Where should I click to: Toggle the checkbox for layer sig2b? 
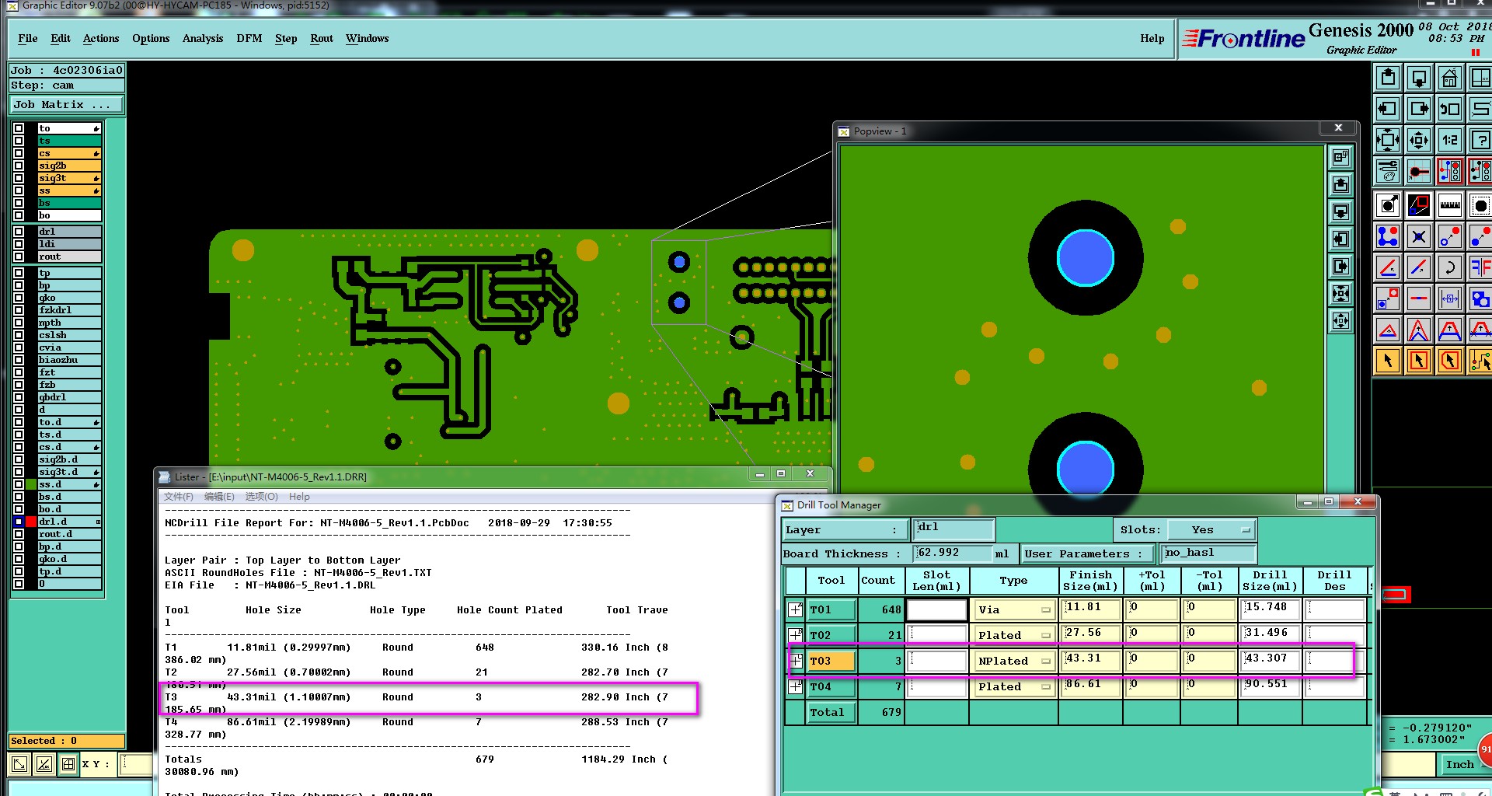point(19,166)
